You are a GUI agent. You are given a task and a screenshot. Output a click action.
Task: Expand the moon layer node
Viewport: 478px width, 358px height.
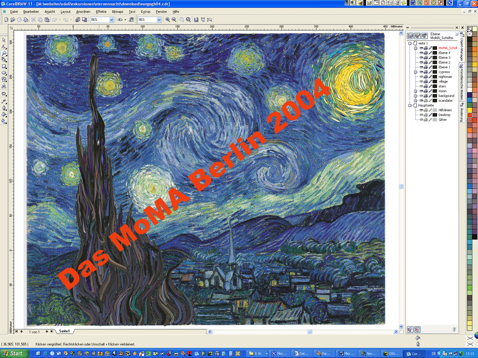416,91
